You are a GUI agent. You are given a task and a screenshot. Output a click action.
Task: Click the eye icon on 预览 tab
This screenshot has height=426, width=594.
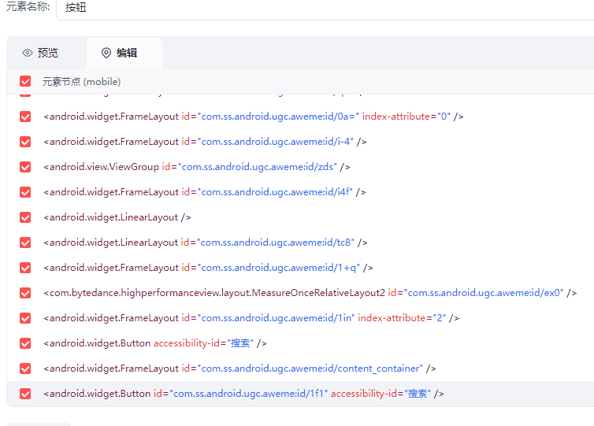pyautogui.click(x=28, y=53)
